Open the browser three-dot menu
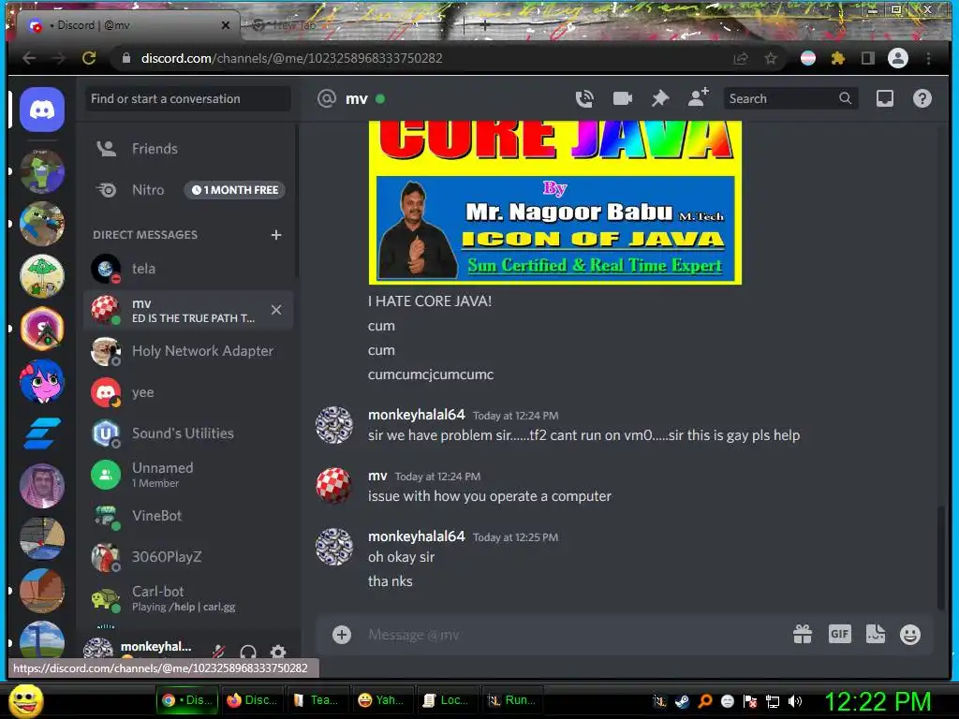The width and height of the screenshot is (959, 719). tap(928, 58)
